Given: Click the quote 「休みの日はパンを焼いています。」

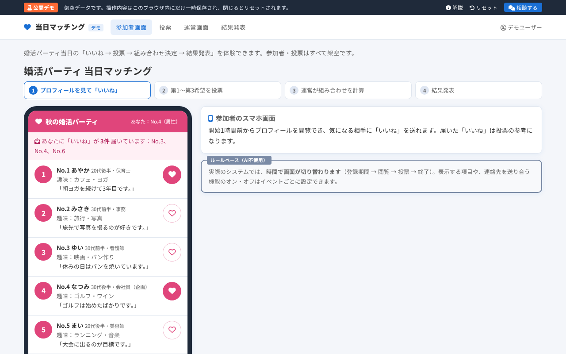Looking at the screenshot, I should coord(104,267).
